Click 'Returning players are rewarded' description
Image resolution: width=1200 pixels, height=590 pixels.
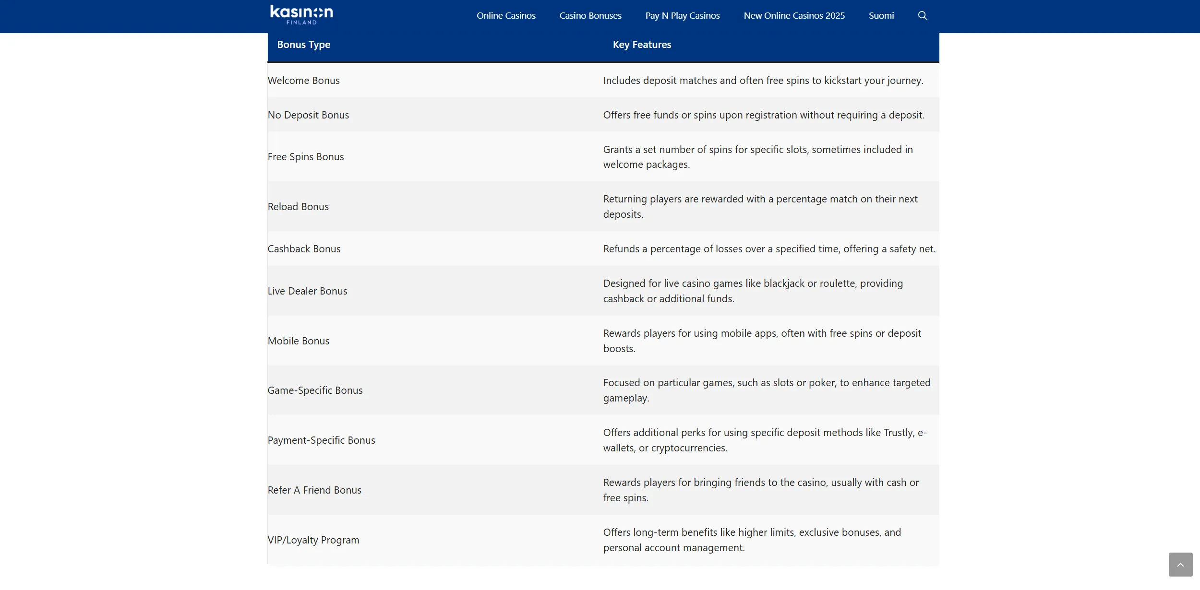[760, 207]
